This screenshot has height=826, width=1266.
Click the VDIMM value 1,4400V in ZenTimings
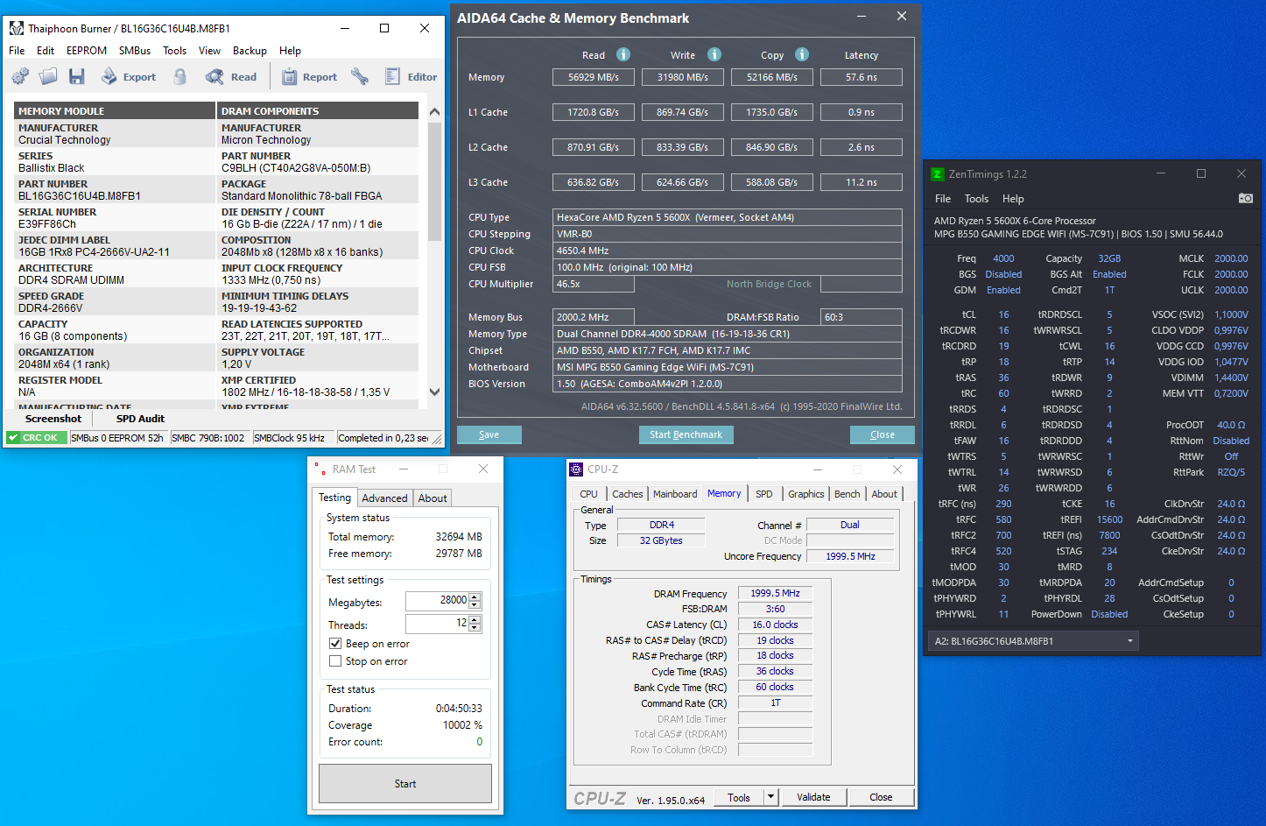point(1231,378)
